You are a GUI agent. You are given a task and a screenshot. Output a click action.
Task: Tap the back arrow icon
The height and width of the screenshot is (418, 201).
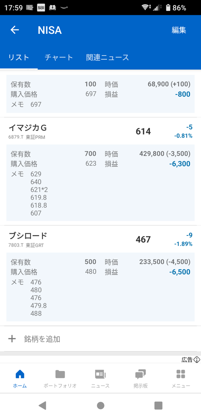tap(14, 30)
